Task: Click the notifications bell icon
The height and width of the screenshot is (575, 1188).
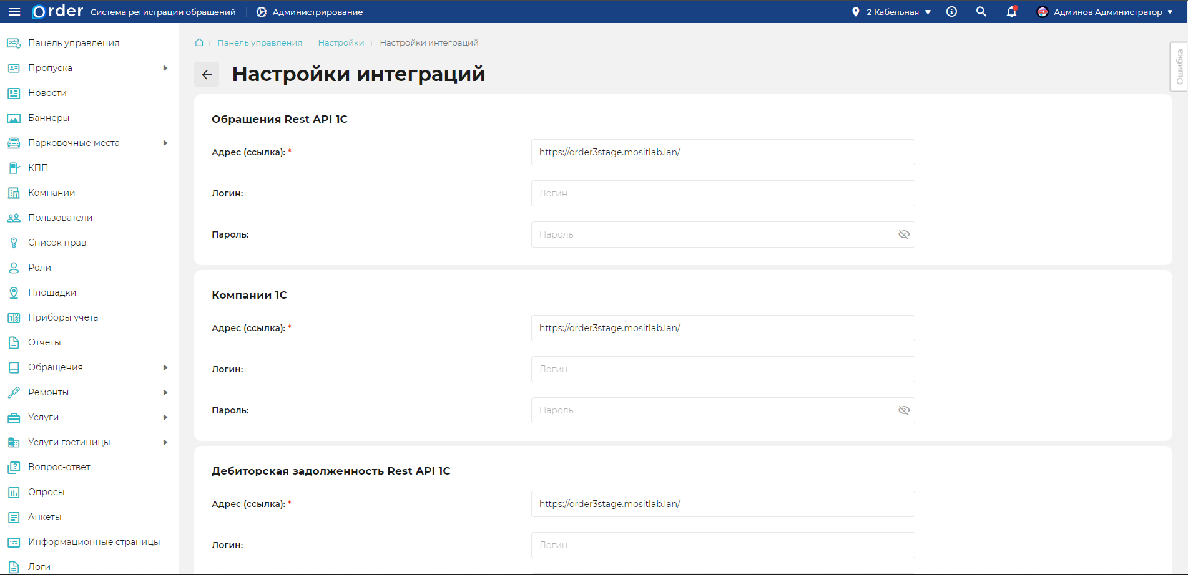Action: coord(1011,12)
